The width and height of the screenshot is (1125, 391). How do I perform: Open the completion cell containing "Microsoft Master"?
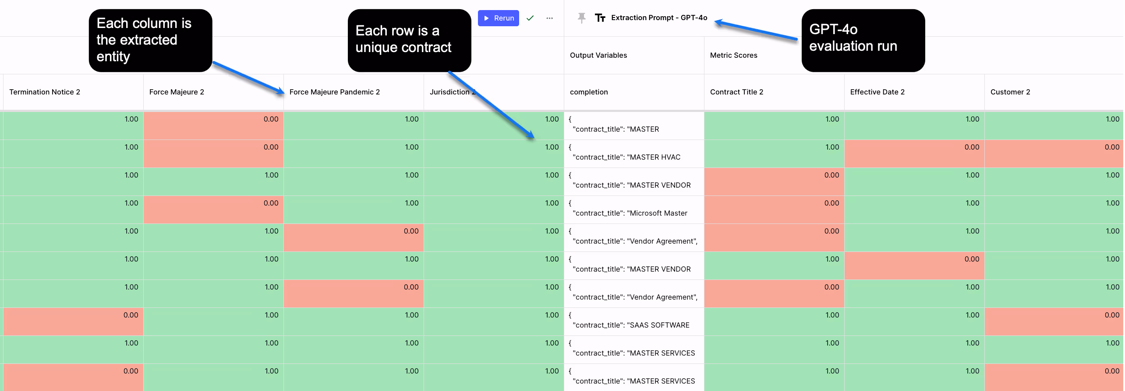point(634,209)
